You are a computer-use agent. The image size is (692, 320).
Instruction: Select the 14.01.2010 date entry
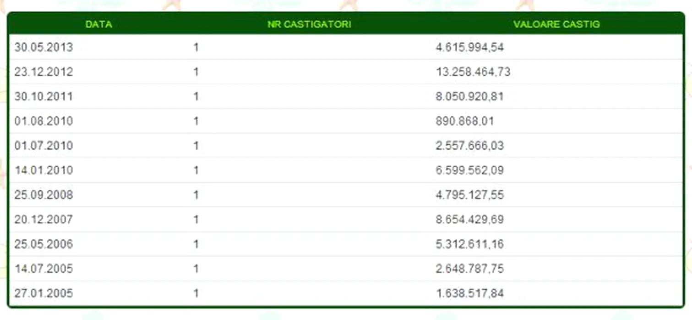click(44, 171)
